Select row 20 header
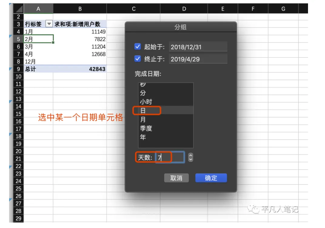The image size is (325, 228). tap(18, 151)
